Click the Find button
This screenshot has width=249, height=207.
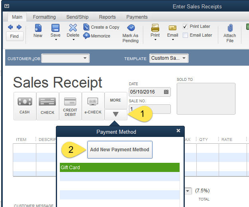coord(15,36)
